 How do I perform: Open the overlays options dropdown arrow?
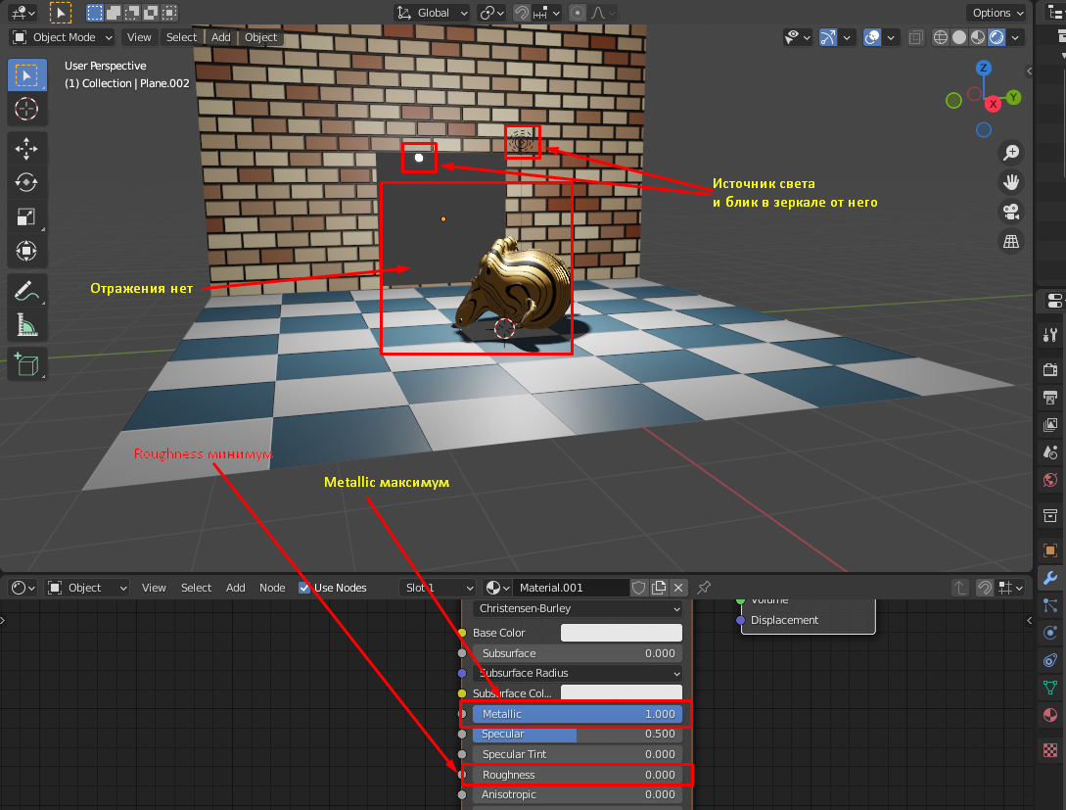tap(891, 37)
